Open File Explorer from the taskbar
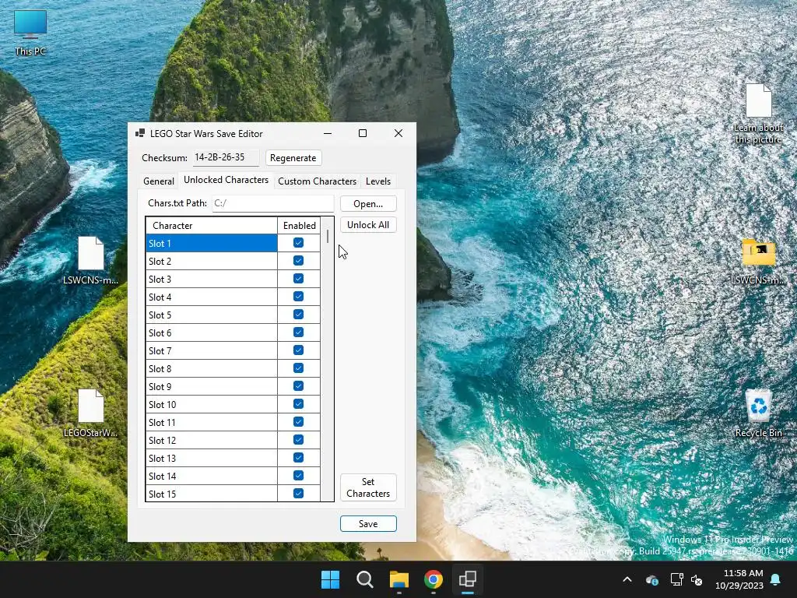Image resolution: width=797 pixels, height=598 pixels. click(399, 579)
